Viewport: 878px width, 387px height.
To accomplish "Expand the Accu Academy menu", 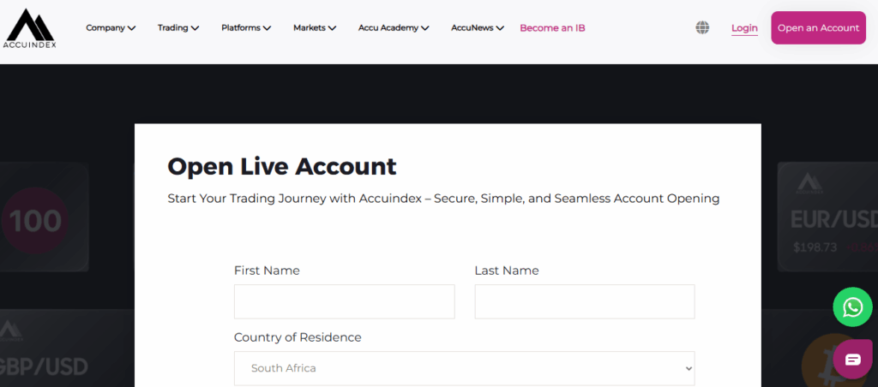I will 394,28.
